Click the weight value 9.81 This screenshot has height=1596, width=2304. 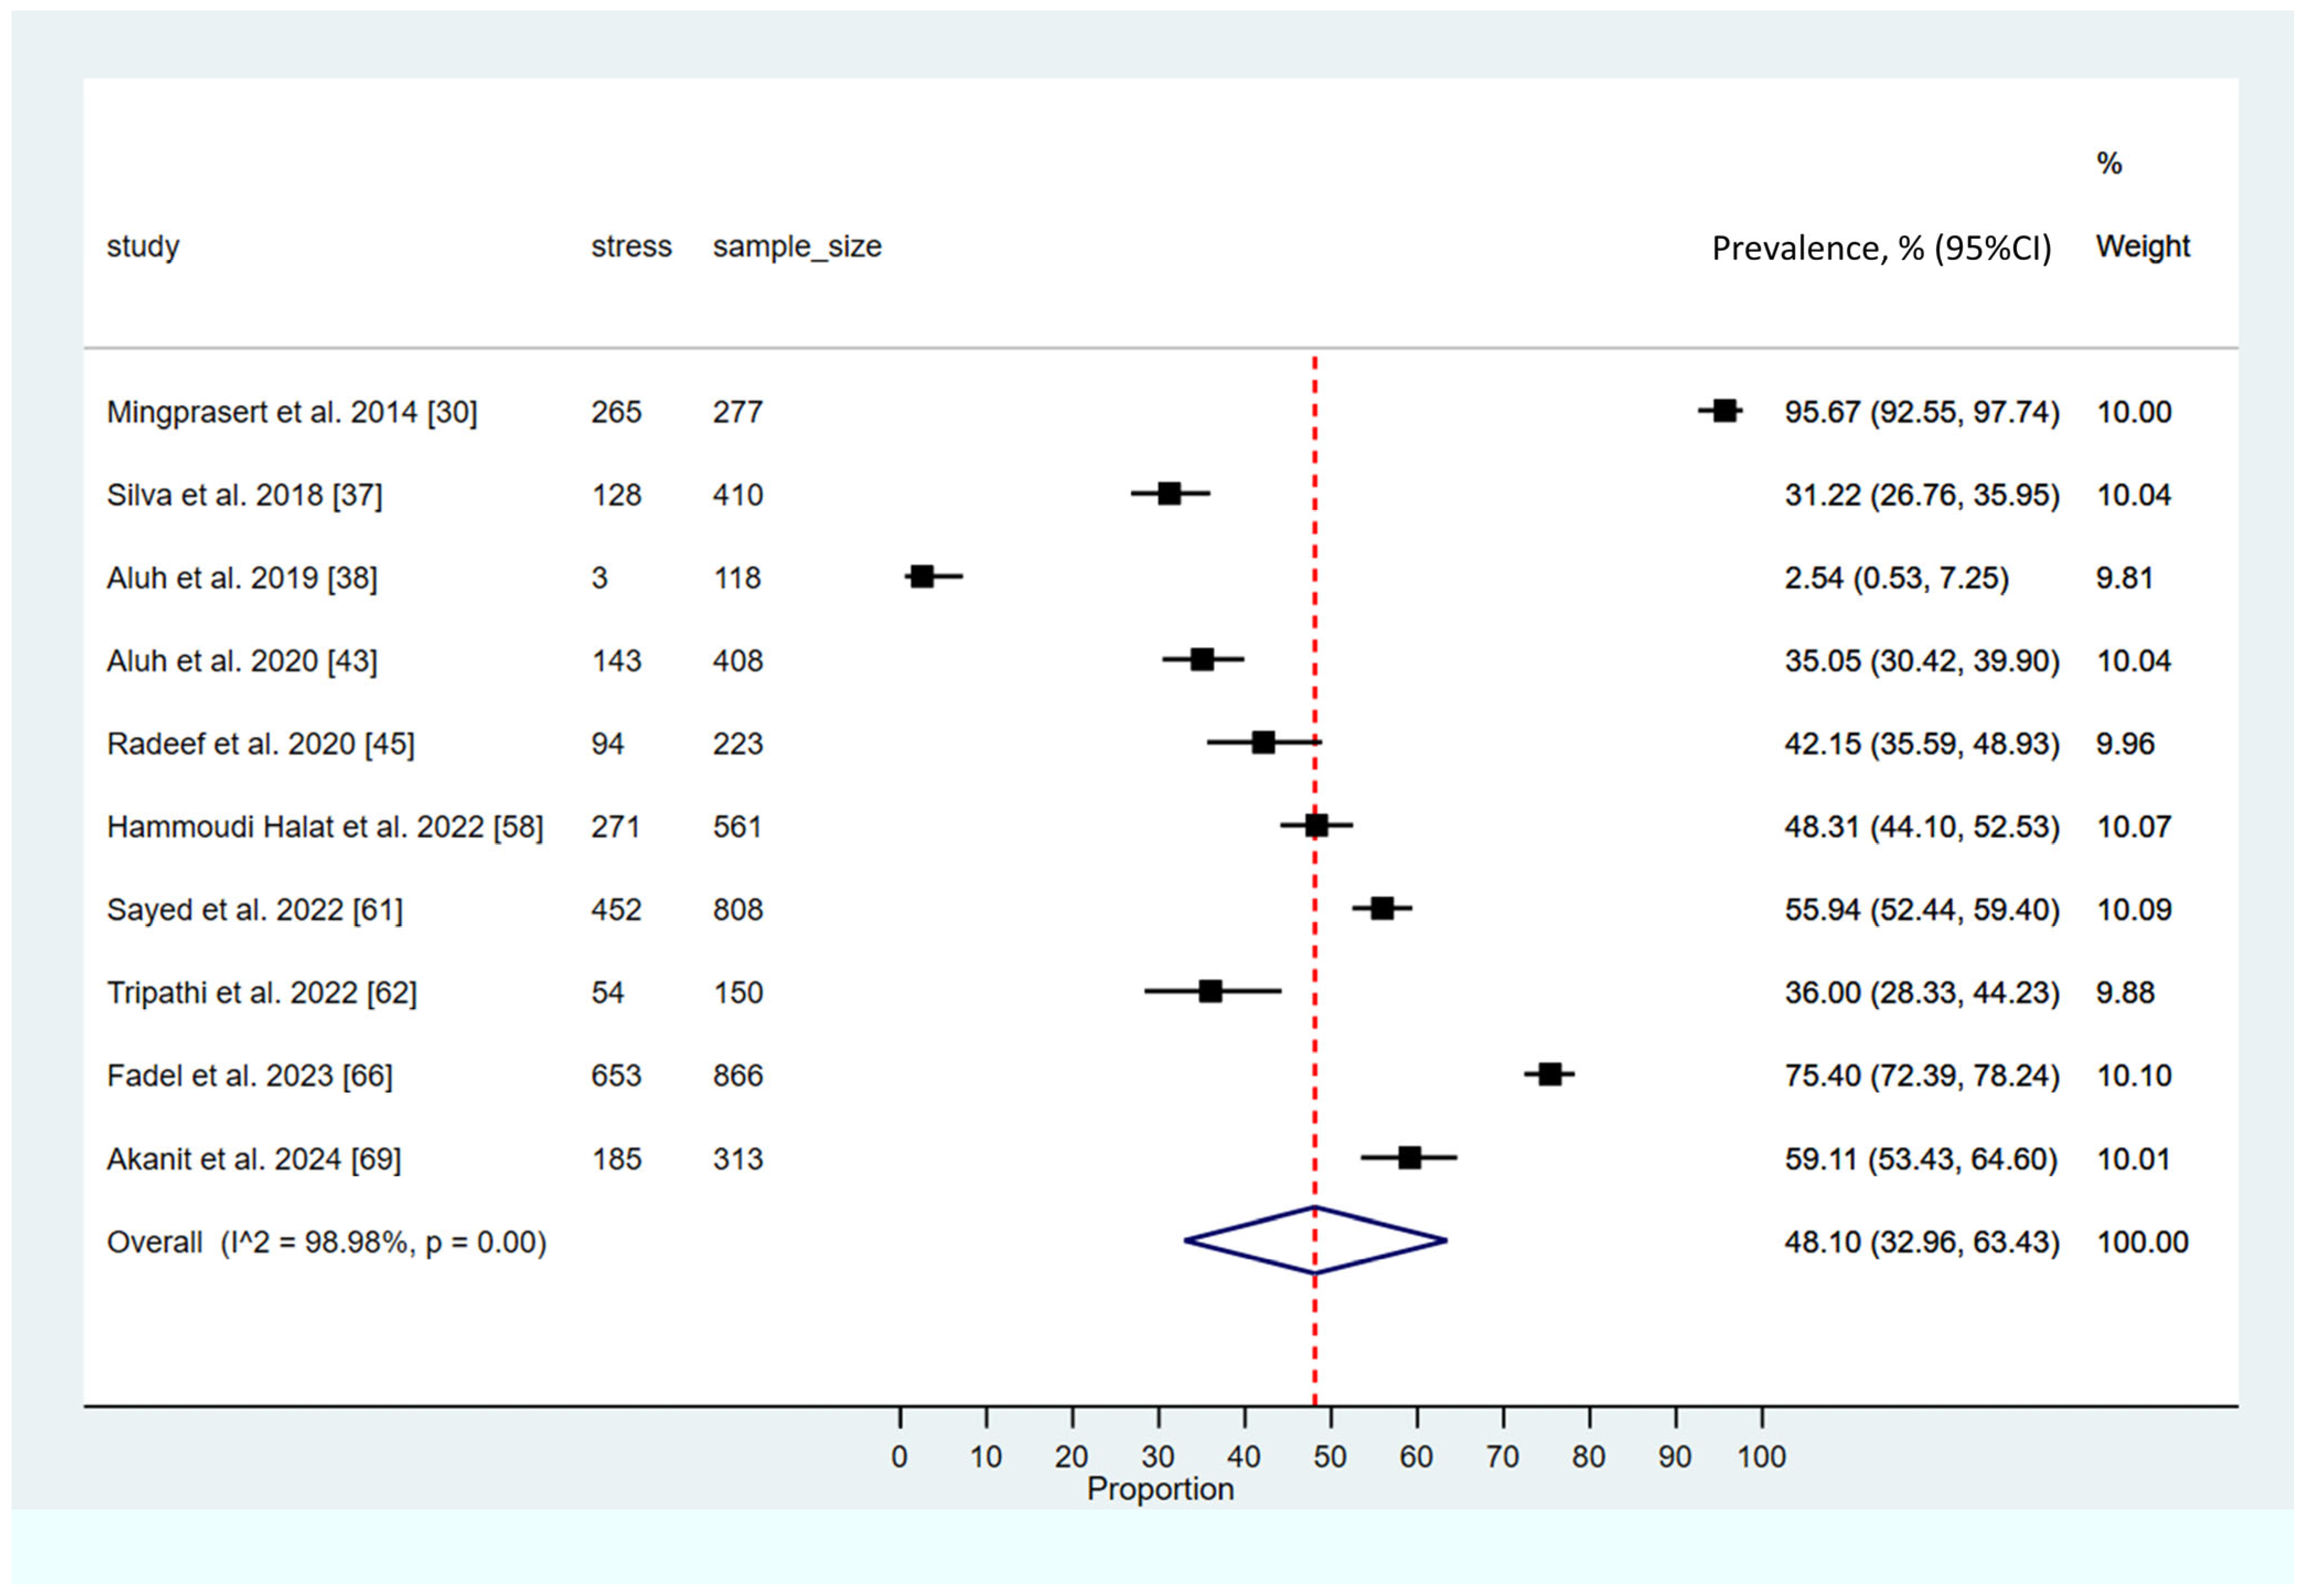click(2124, 578)
